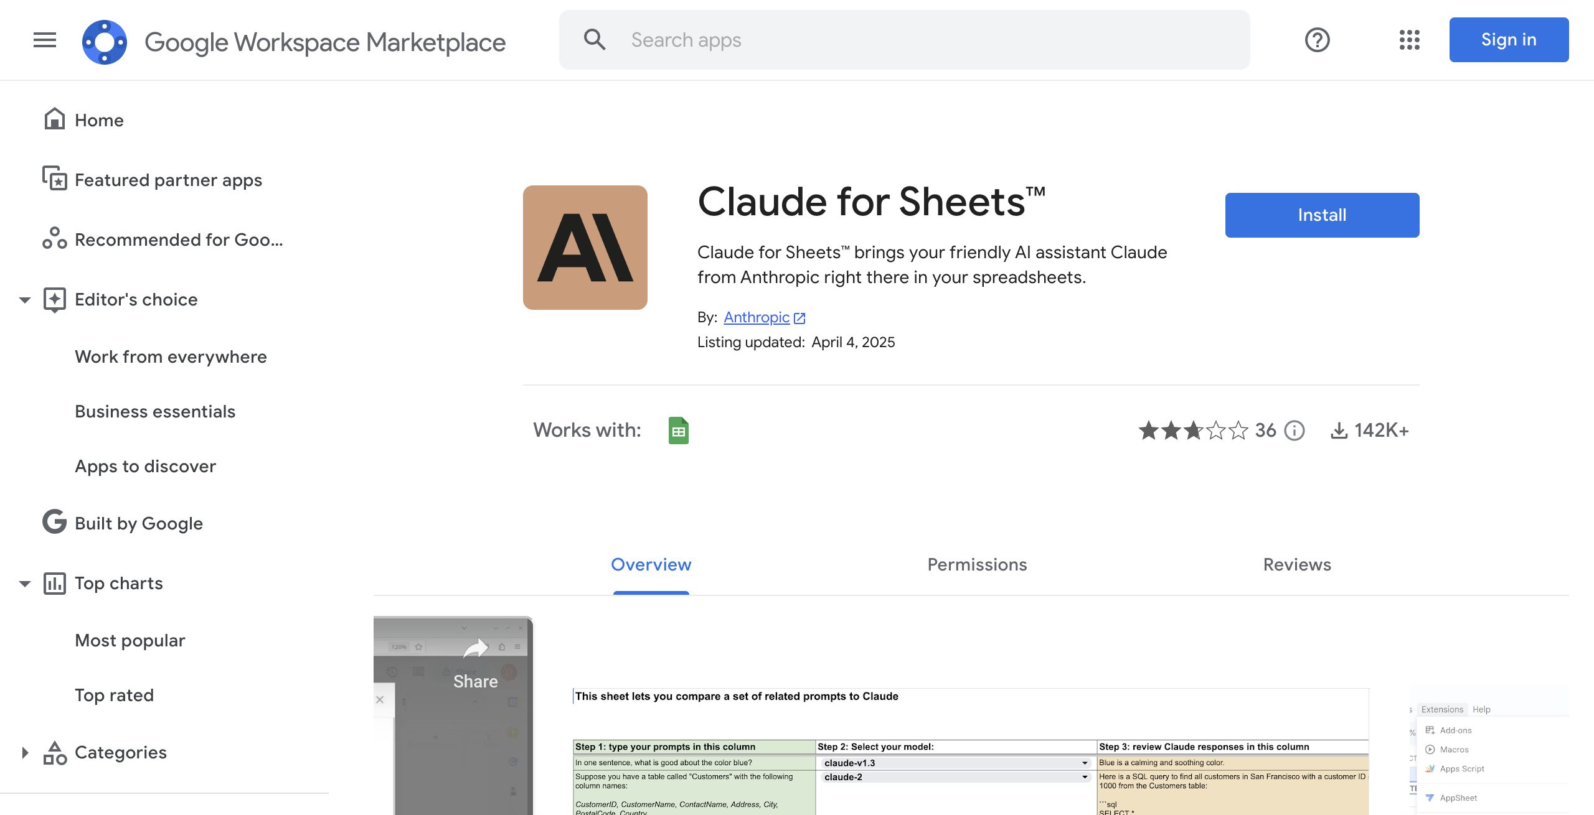Click the blue Install button
Image resolution: width=1594 pixels, height=815 pixels.
1322,215
